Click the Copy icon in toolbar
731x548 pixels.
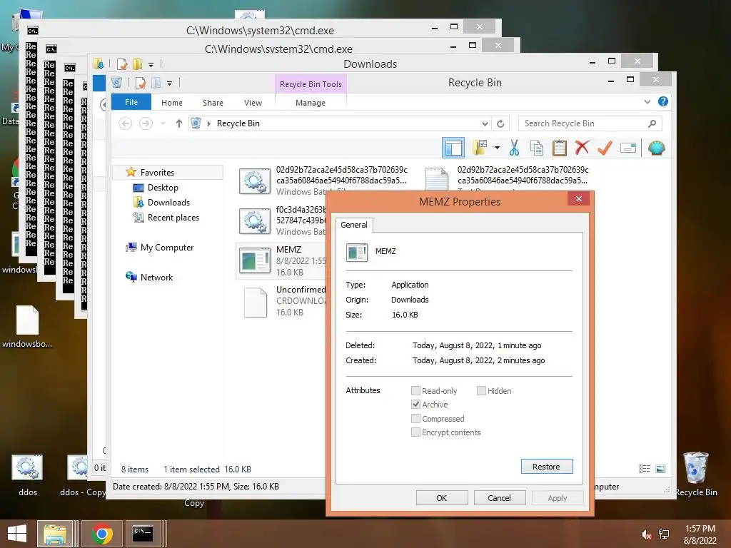[537, 148]
